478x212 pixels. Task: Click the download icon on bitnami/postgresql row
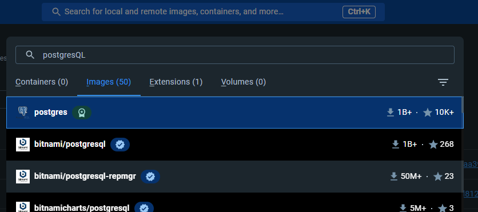coord(396,145)
